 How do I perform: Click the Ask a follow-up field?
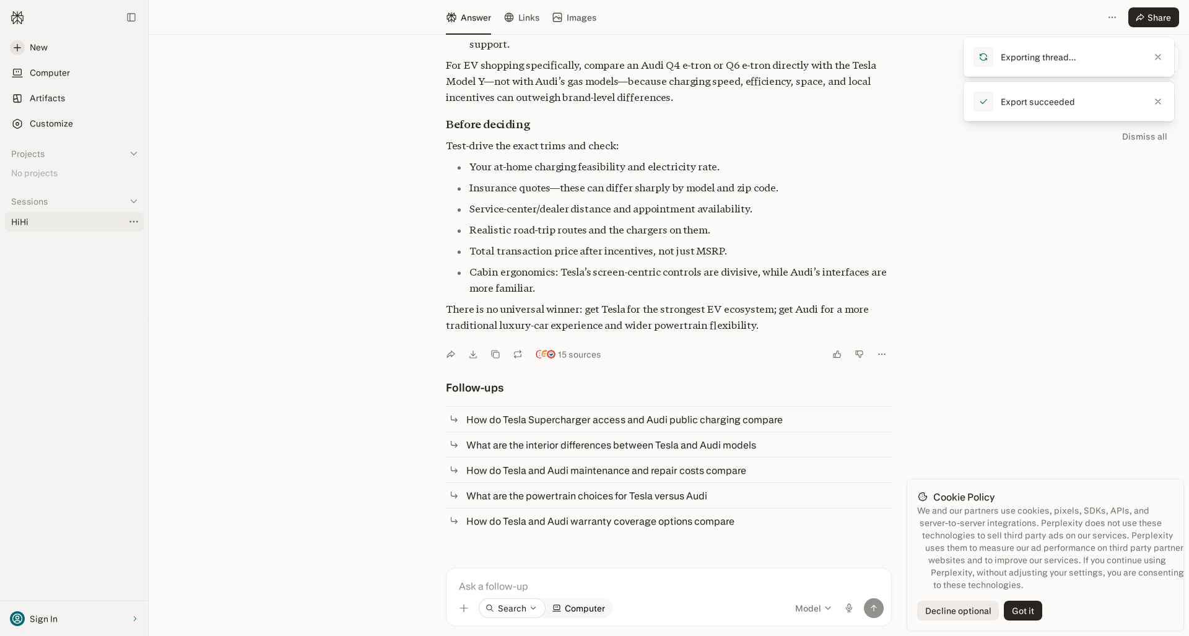click(669, 586)
